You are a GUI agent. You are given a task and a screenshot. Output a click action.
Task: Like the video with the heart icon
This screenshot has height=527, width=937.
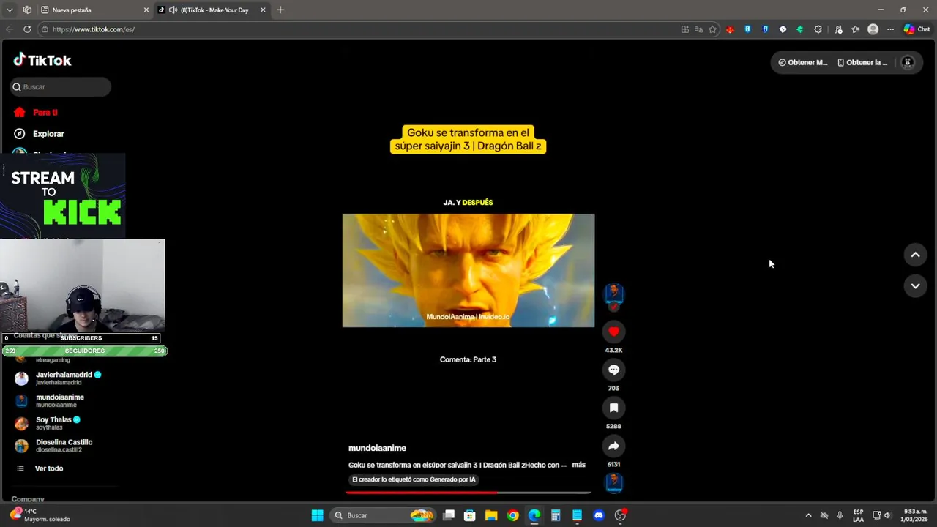point(613,332)
